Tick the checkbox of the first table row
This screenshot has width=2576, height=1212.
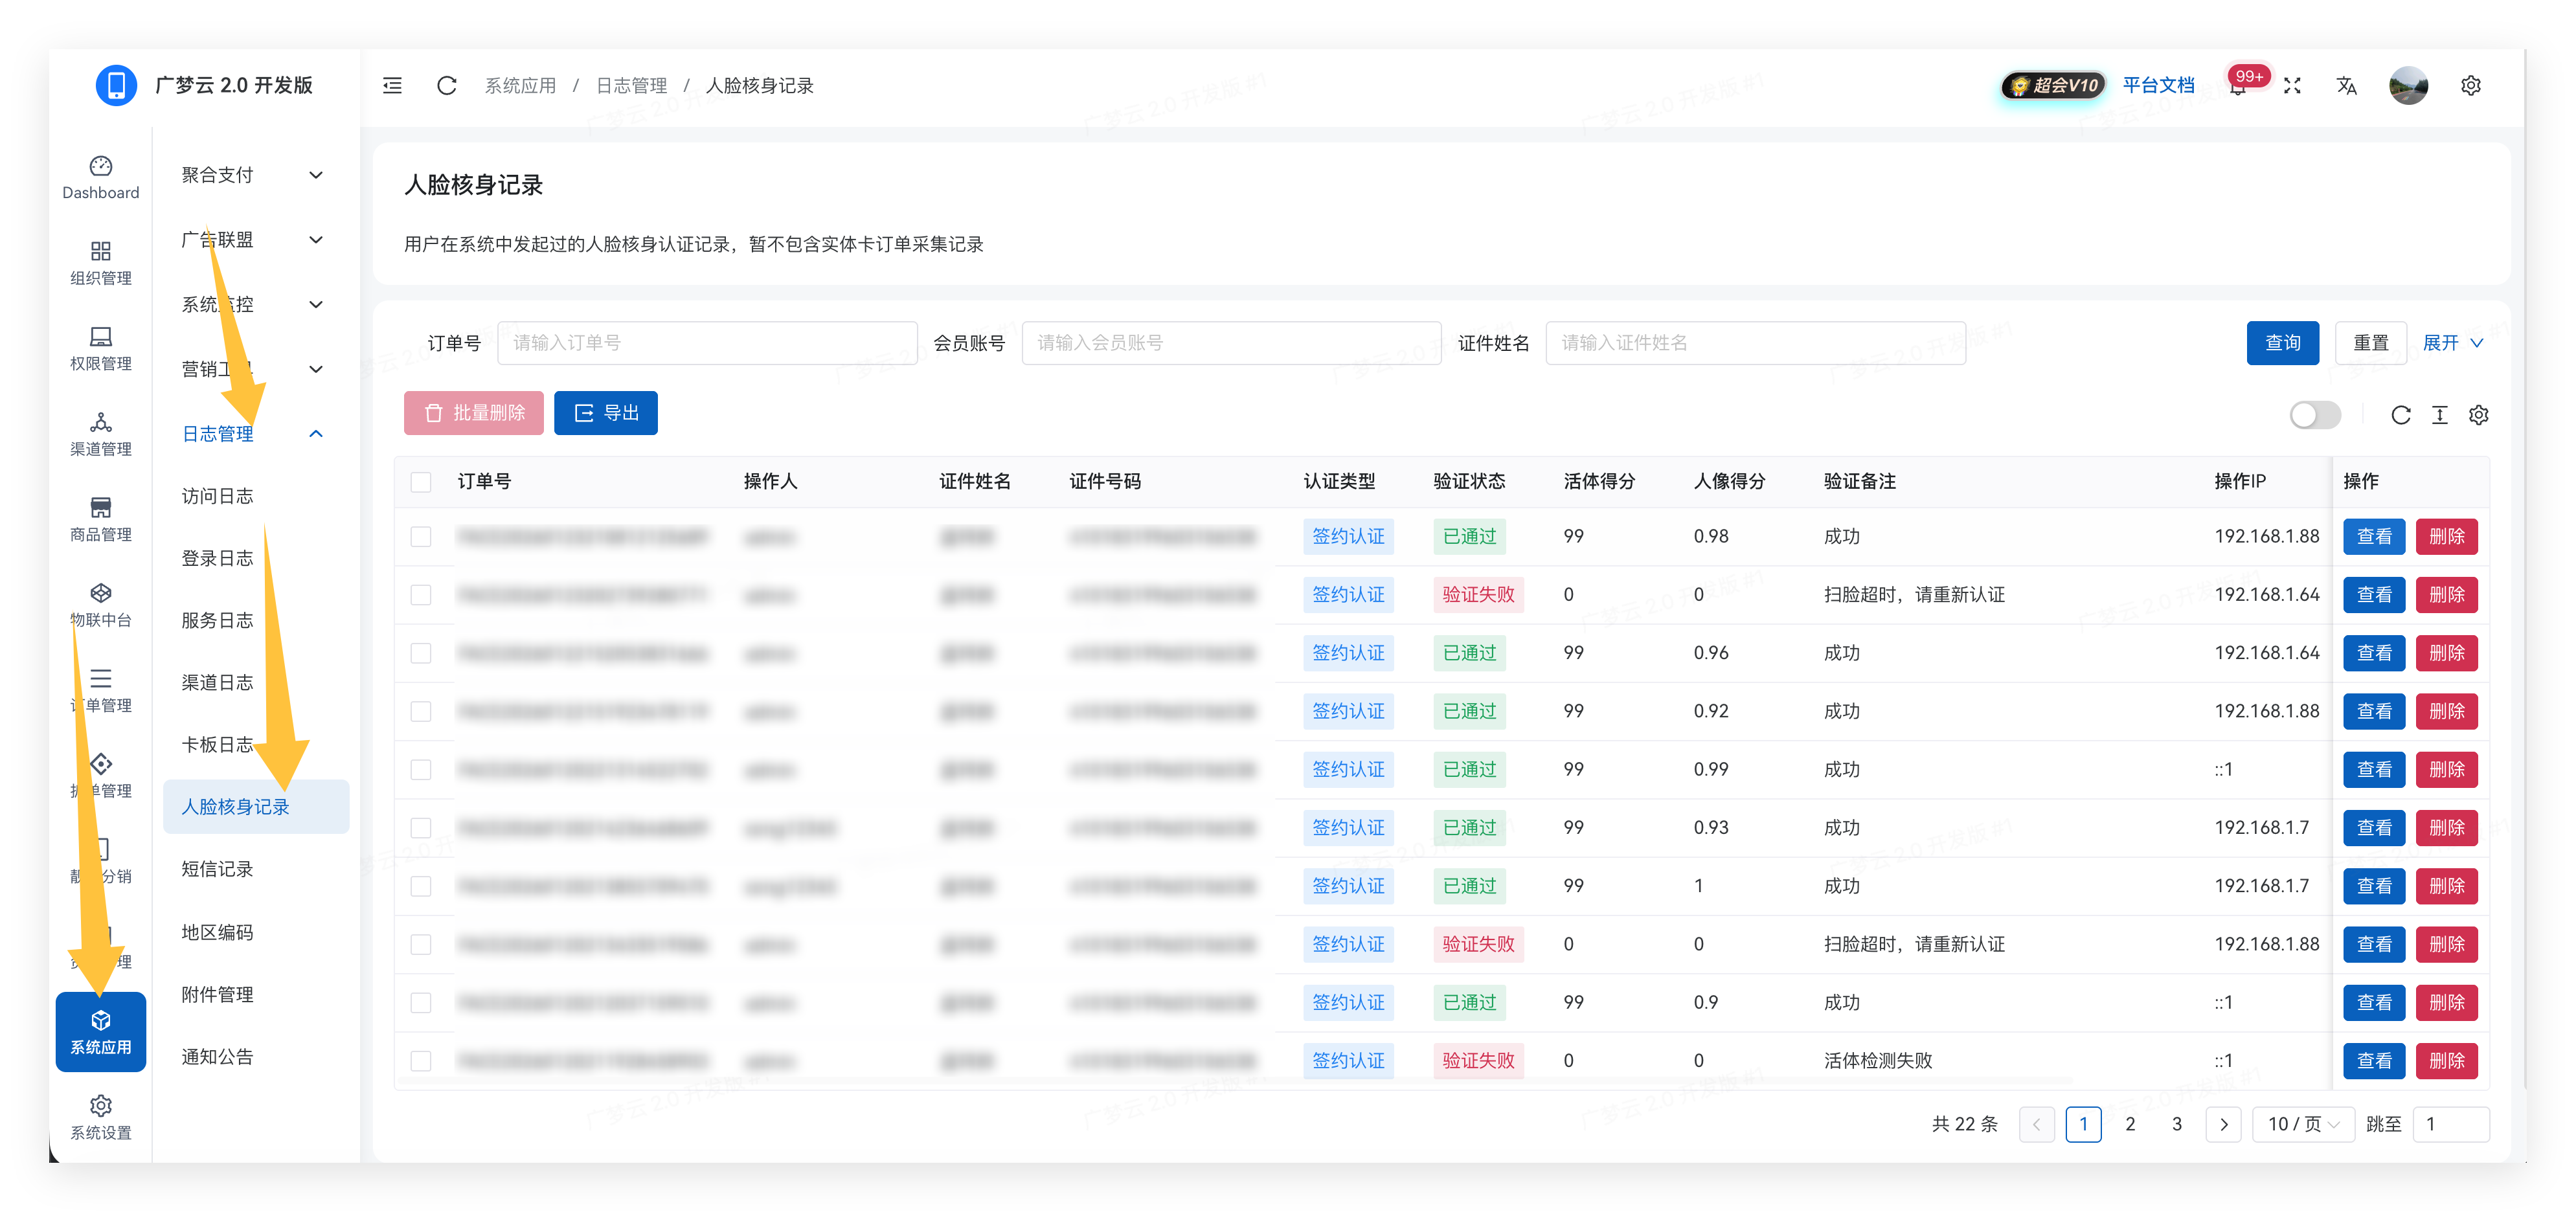tap(421, 537)
